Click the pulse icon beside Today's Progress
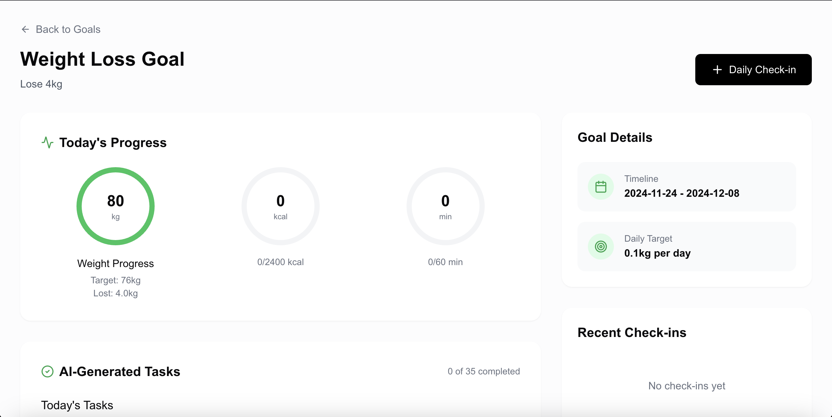 click(48, 142)
